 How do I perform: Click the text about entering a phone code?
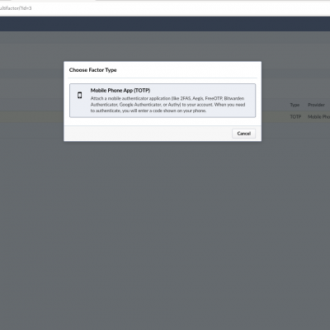148,111
